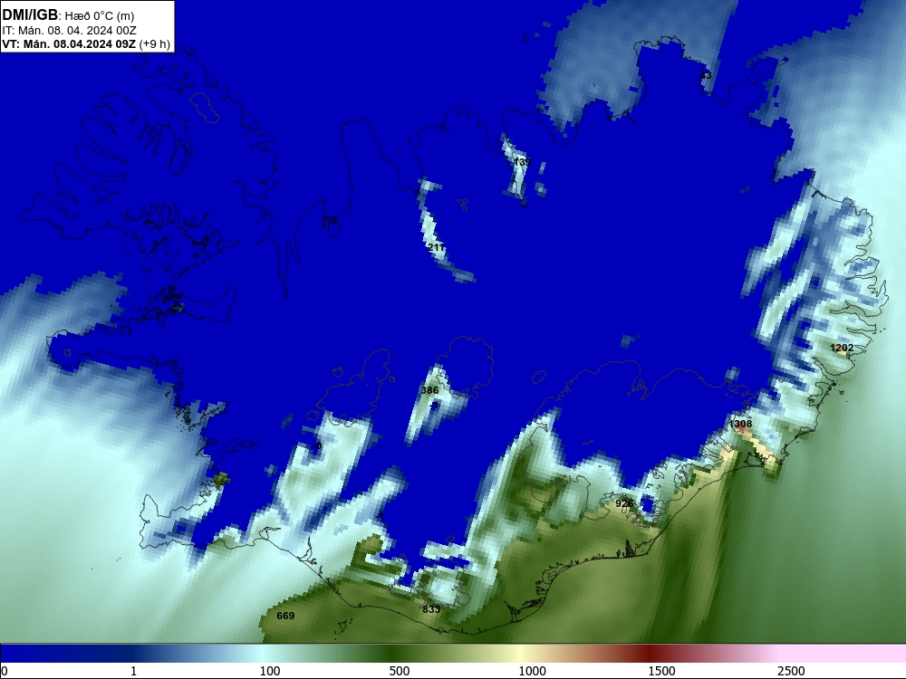
Task: Click the 1202 value on the east coast
Action: pos(842,348)
